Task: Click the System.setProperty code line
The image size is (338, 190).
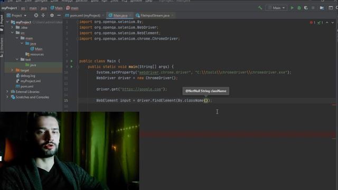Action: click(194, 72)
